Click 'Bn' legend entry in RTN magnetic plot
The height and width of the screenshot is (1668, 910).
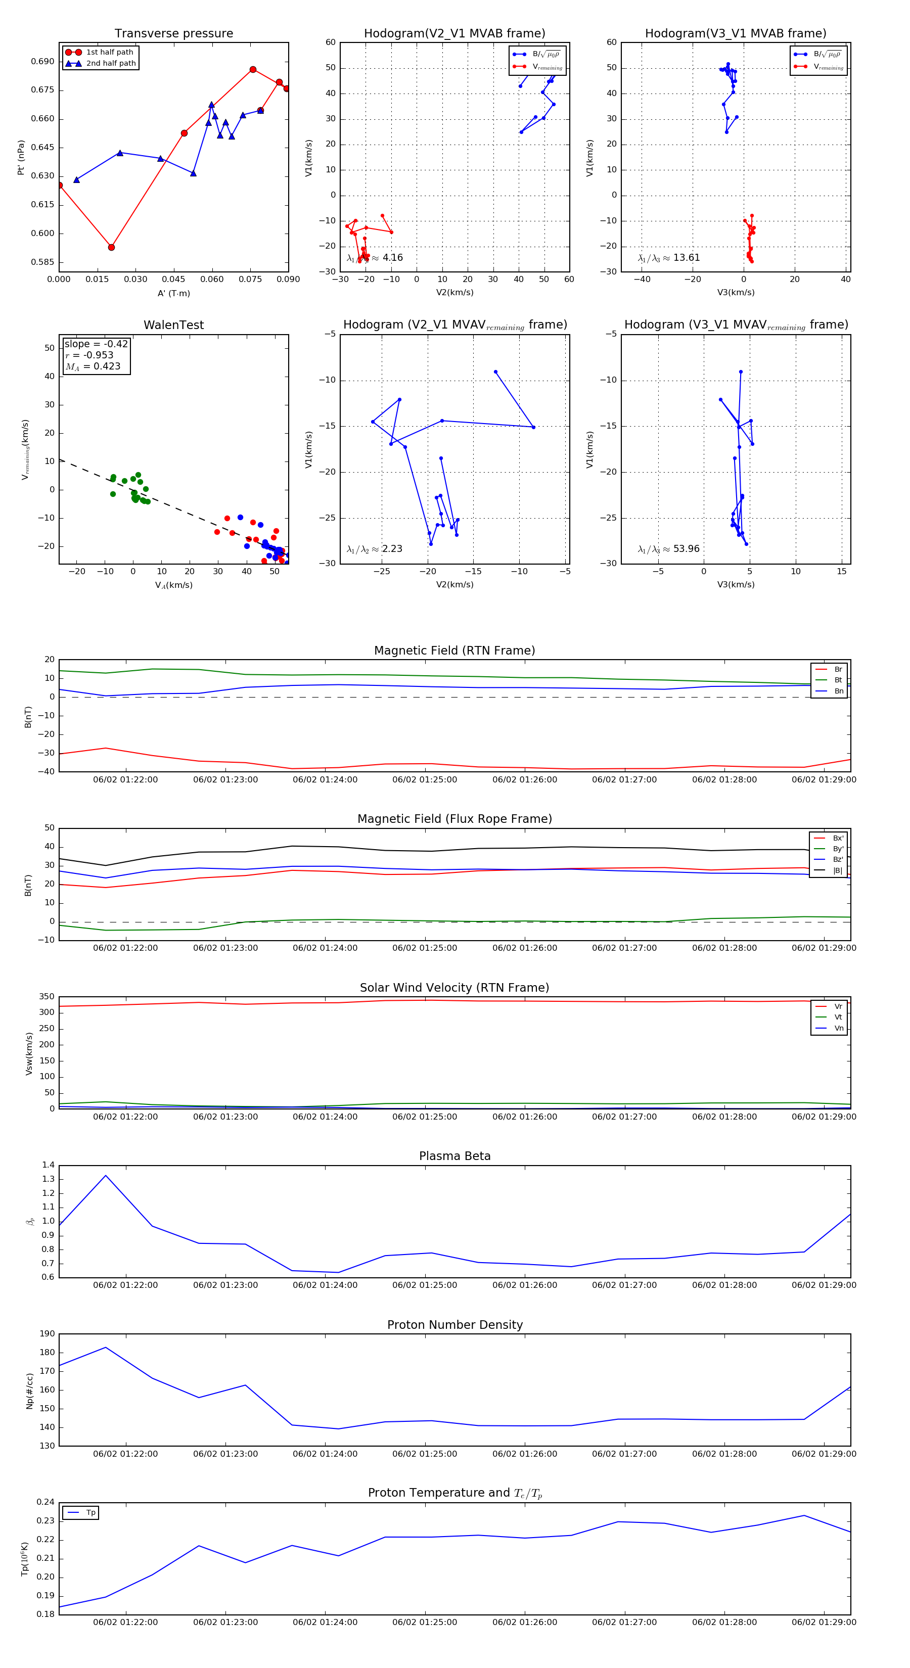pos(829,691)
